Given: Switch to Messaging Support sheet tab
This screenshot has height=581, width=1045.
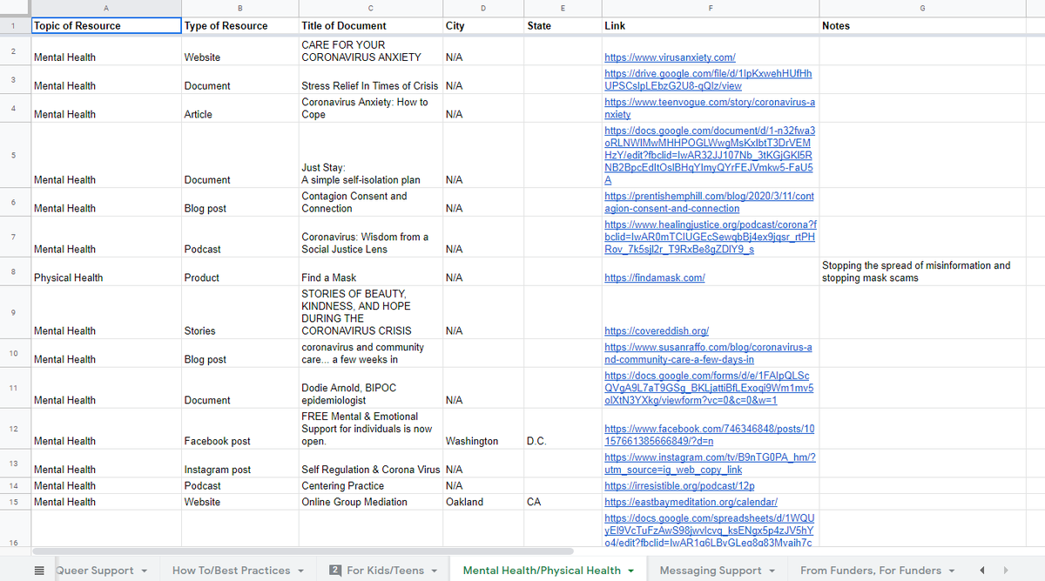Looking at the screenshot, I should [x=711, y=571].
